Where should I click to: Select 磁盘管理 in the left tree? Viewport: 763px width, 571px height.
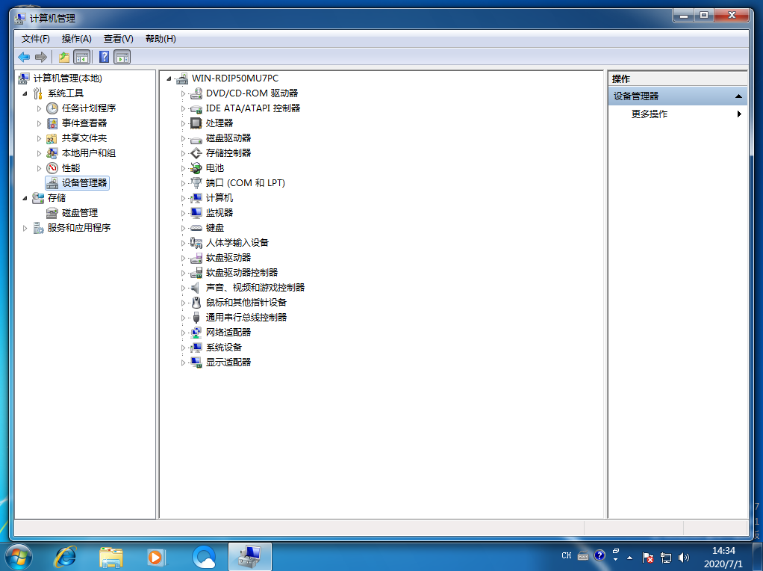[79, 213]
